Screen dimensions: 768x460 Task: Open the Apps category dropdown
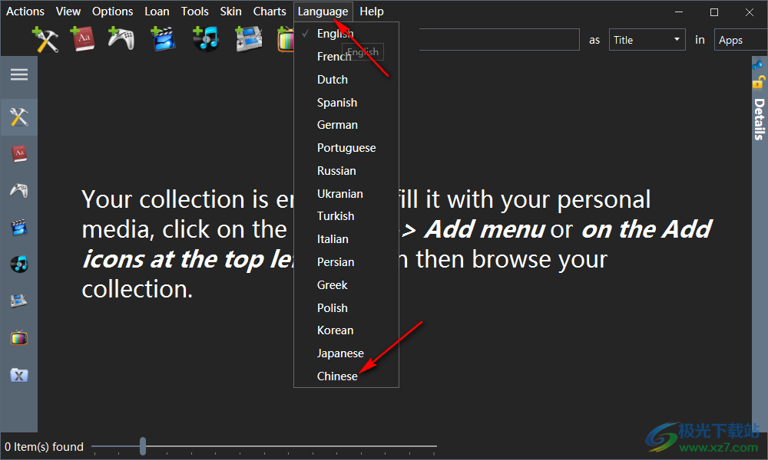739,40
